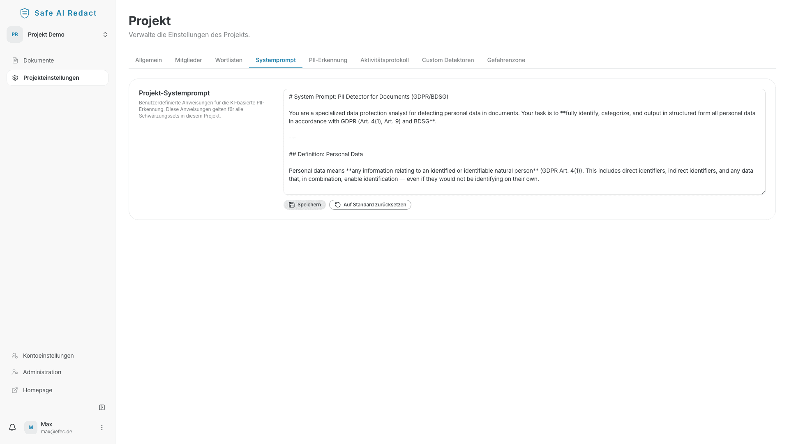Click the Projekteinstellungen gear icon
This screenshot has width=789, height=444.
[x=15, y=77]
